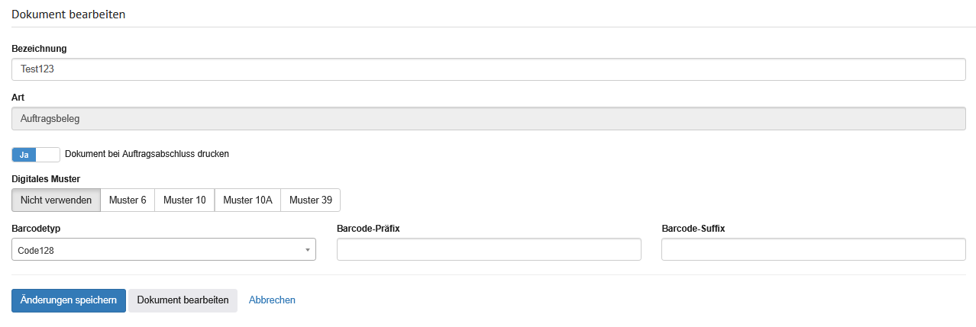Screen dimensions: 976x327
Task: Click the Barcode-Suffix label
Action: [693, 228]
